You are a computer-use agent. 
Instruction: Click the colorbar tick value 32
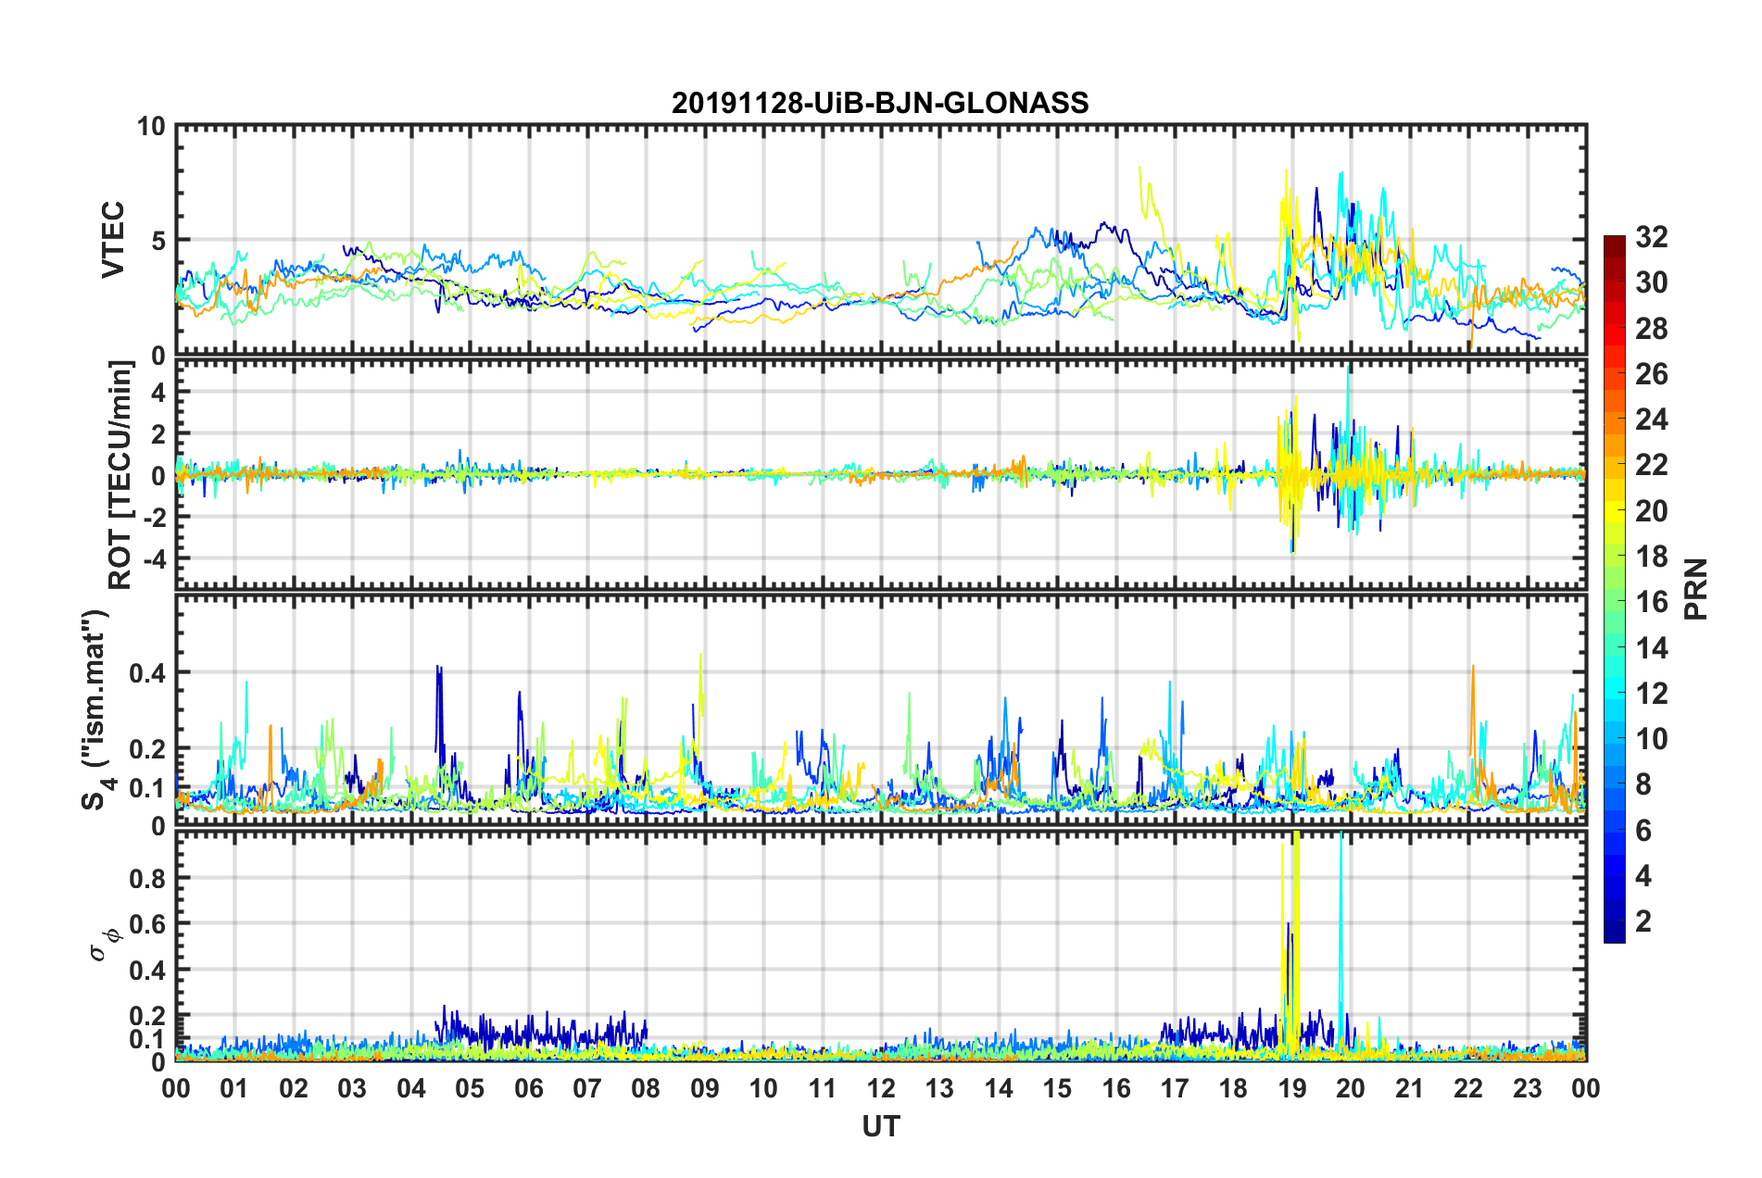click(1652, 237)
